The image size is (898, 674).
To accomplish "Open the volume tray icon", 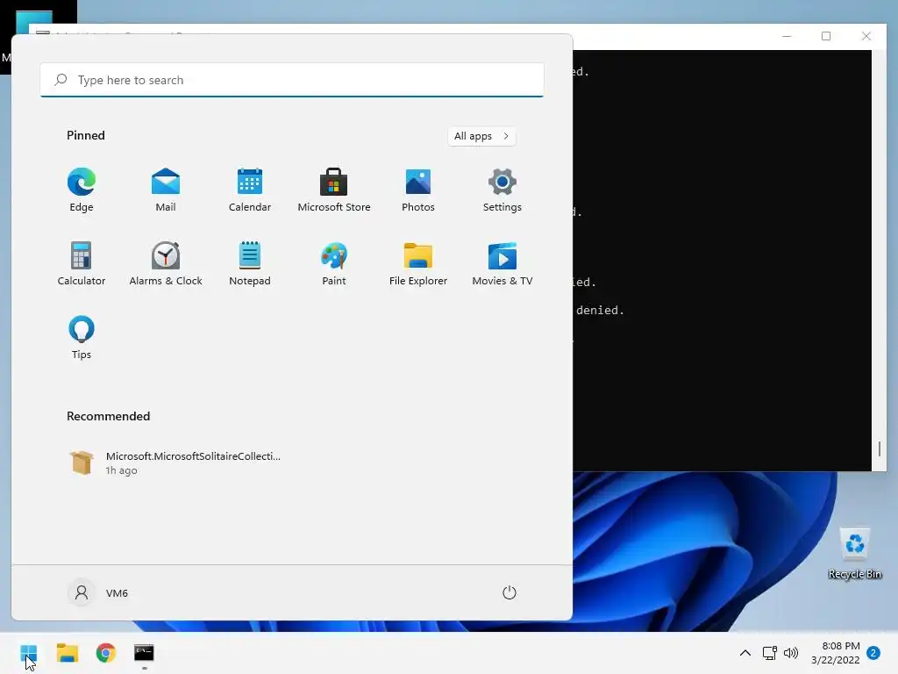I will 791,653.
